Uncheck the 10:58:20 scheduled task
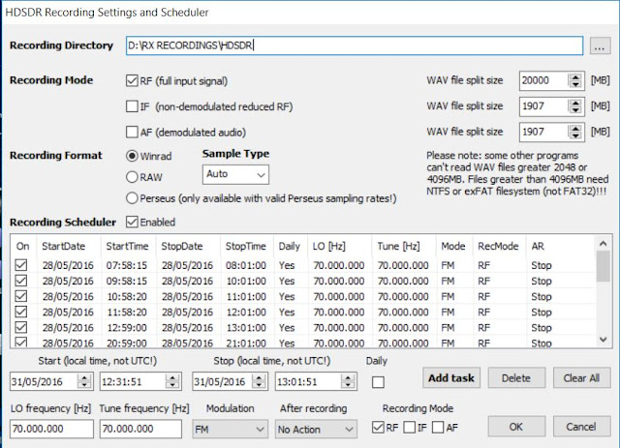The height and width of the screenshot is (448, 620). coord(21,296)
